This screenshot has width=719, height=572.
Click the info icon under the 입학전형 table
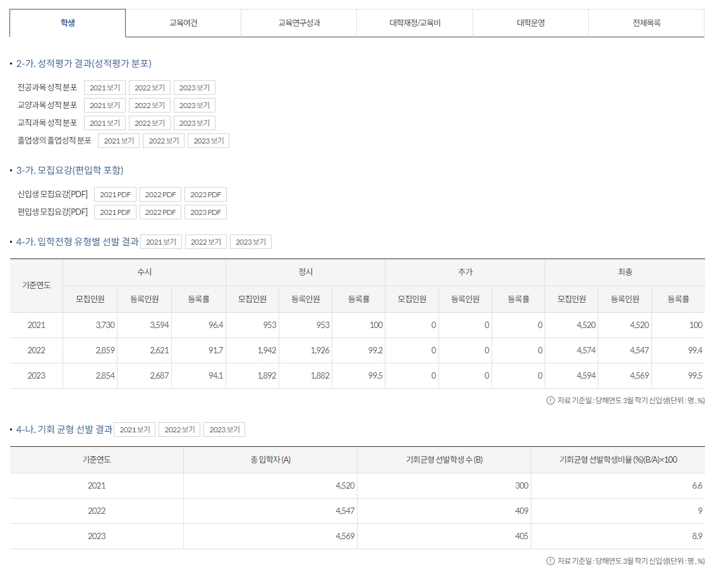coord(550,401)
